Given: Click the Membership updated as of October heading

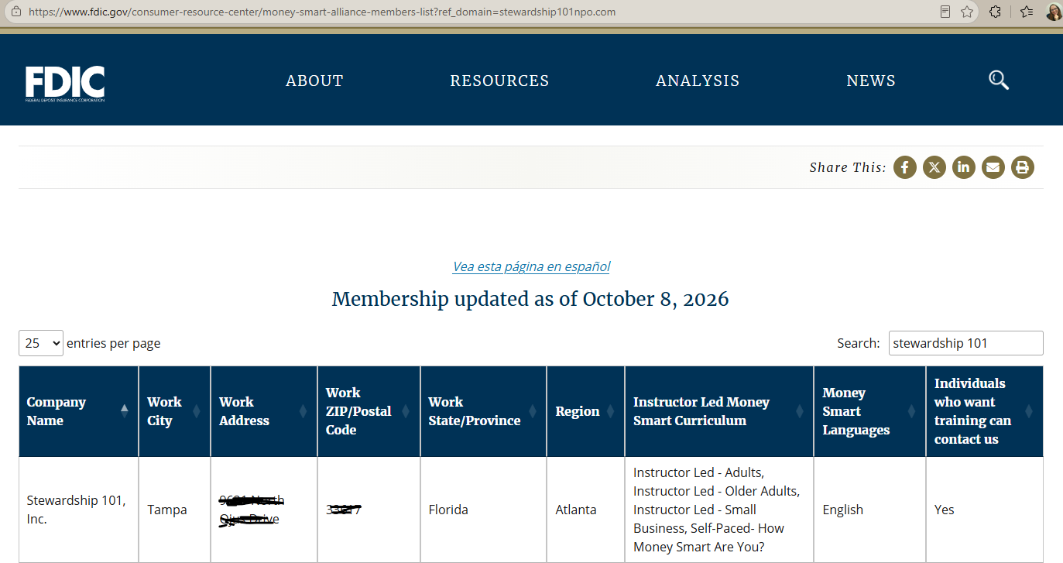Looking at the screenshot, I should [x=530, y=299].
